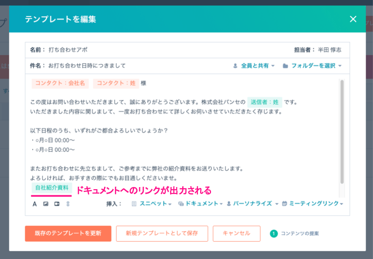Screen dimensions: 373x259
Task: Click the insert video icon
Action: pos(57,204)
